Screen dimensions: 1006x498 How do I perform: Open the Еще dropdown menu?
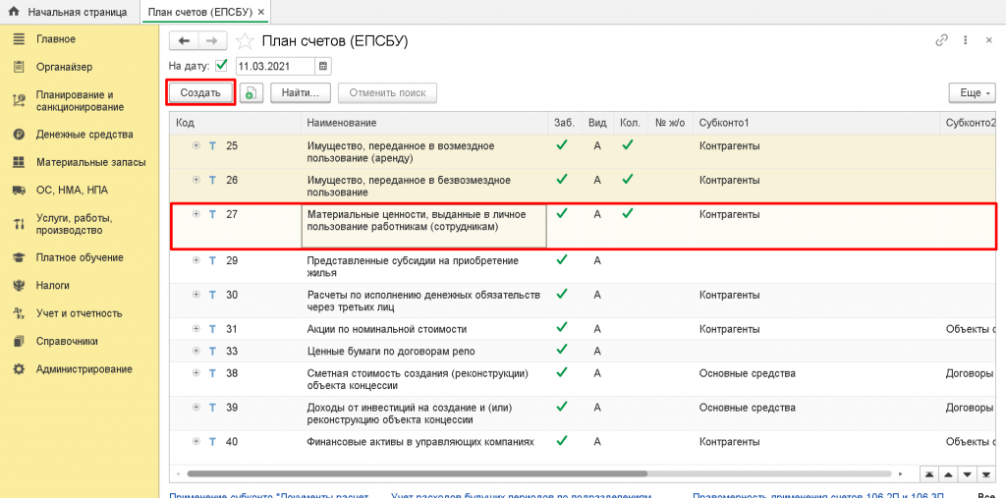tap(971, 92)
